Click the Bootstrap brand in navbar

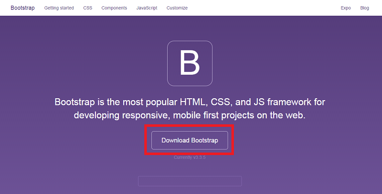click(22, 8)
